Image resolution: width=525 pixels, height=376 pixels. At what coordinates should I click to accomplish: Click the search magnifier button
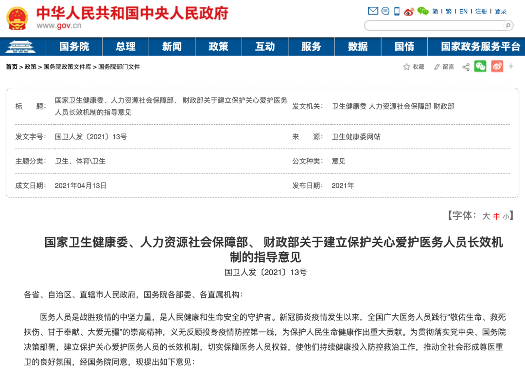[507, 25]
